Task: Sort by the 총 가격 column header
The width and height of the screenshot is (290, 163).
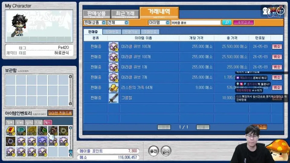Action: (x=232, y=38)
